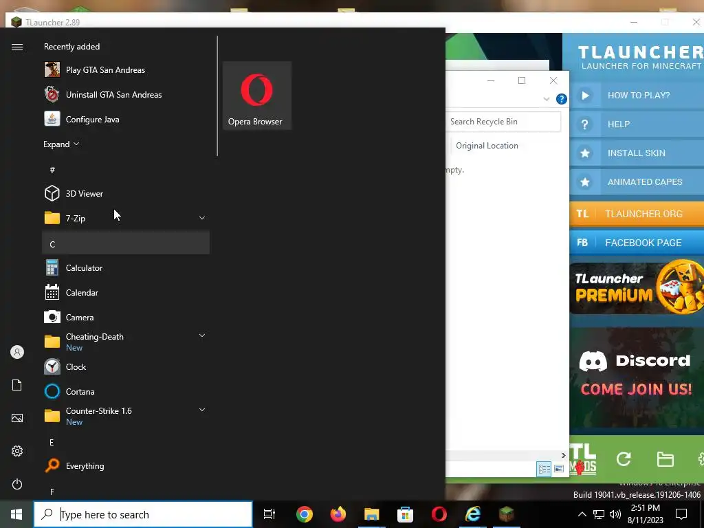Viewport: 704px width, 528px height.
Task: Visit TLAUNCHER.ORG link
Action: pyautogui.click(x=637, y=214)
